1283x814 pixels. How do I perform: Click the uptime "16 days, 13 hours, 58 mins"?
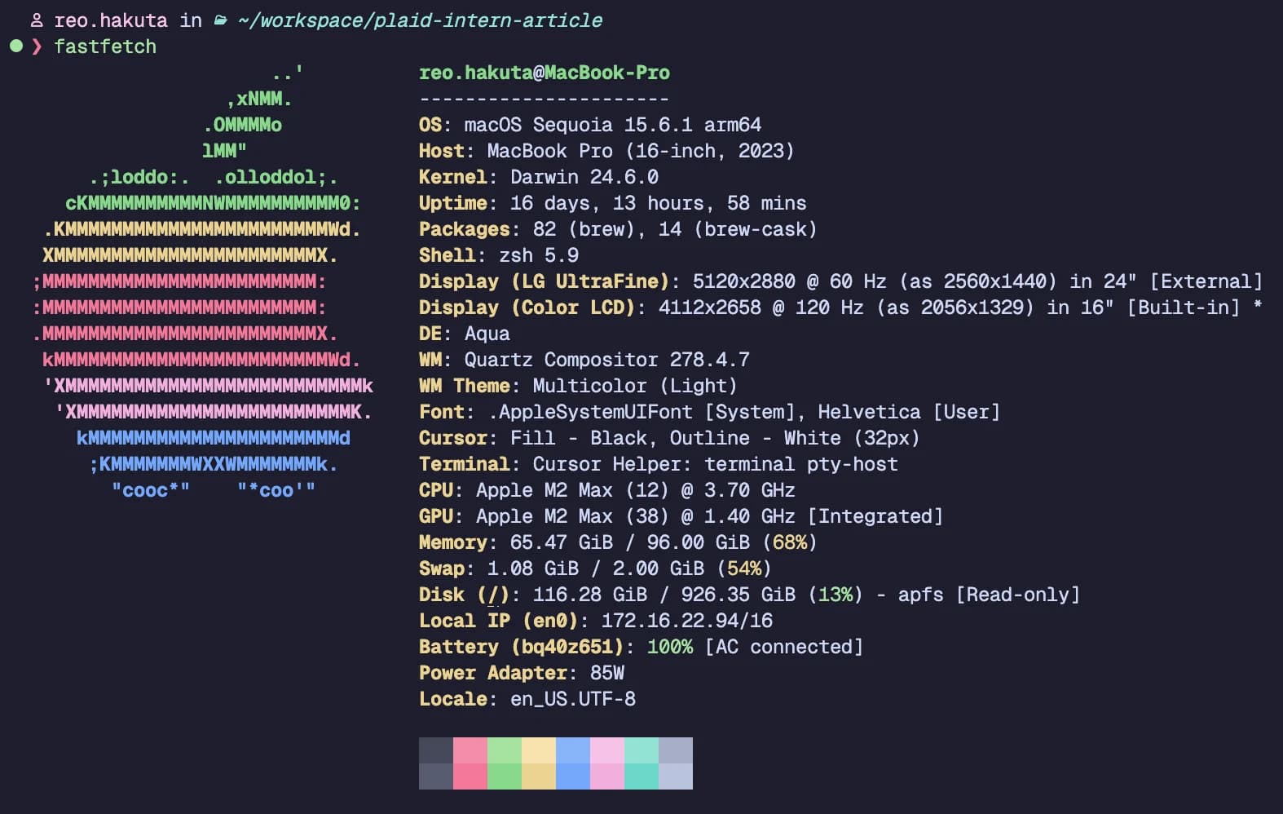click(x=659, y=203)
